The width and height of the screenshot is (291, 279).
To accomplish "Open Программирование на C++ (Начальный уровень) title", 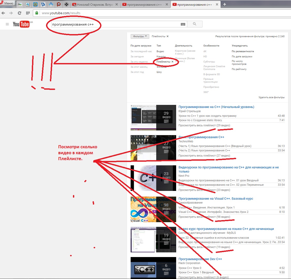I will [x=216, y=107].
